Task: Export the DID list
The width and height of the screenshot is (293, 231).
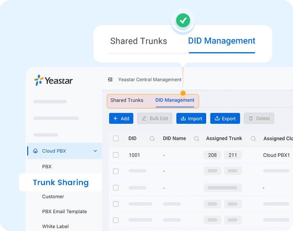Action: tap(225, 118)
